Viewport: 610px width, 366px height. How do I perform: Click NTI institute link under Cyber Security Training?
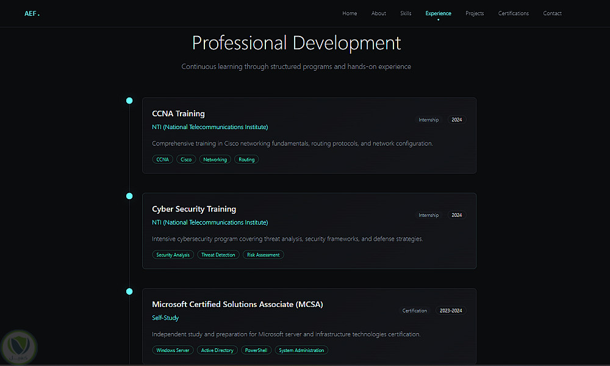pyautogui.click(x=210, y=222)
